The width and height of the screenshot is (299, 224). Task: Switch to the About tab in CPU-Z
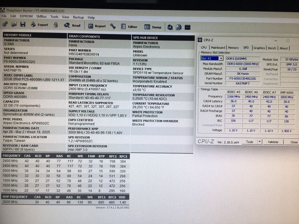click(x=283, y=48)
